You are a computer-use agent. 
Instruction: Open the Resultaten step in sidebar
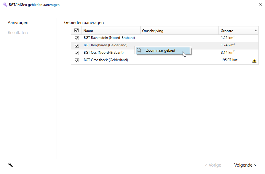tap(18, 33)
